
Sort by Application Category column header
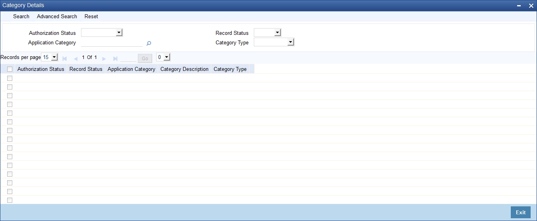tap(131, 69)
